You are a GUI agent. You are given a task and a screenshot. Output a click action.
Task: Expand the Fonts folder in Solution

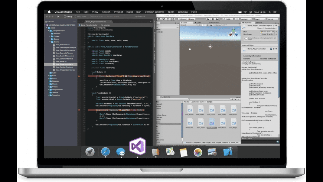pos(48,75)
